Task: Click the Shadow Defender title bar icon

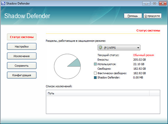Action: [3, 3]
